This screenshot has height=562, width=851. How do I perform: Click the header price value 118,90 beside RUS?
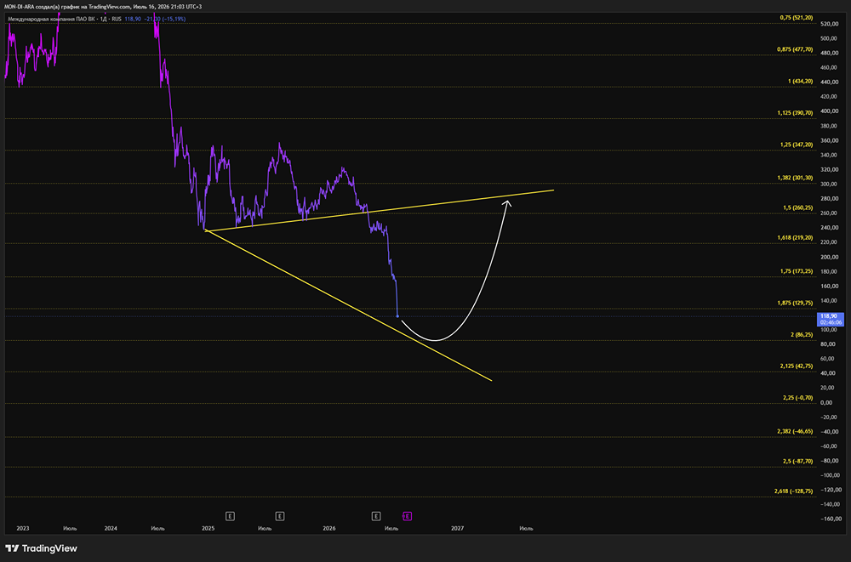[x=133, y=19]
